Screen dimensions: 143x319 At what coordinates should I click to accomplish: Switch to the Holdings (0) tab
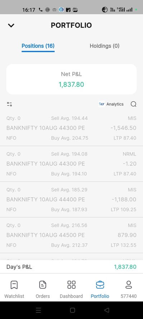[x=105, y=46]
